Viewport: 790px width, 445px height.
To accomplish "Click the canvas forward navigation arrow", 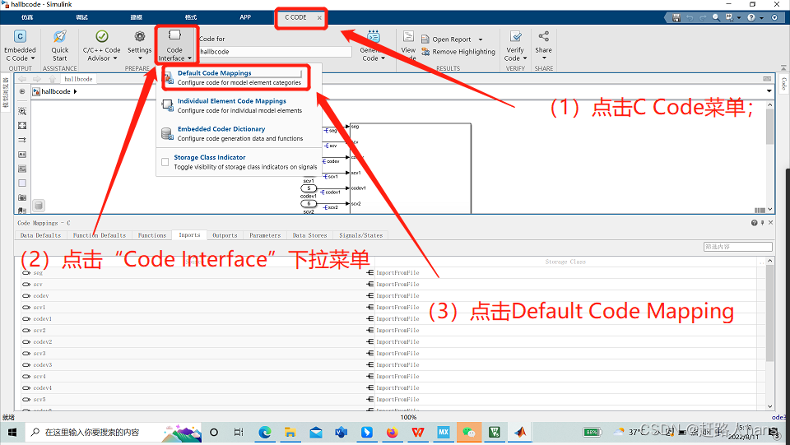I will (x=37, y=79).
